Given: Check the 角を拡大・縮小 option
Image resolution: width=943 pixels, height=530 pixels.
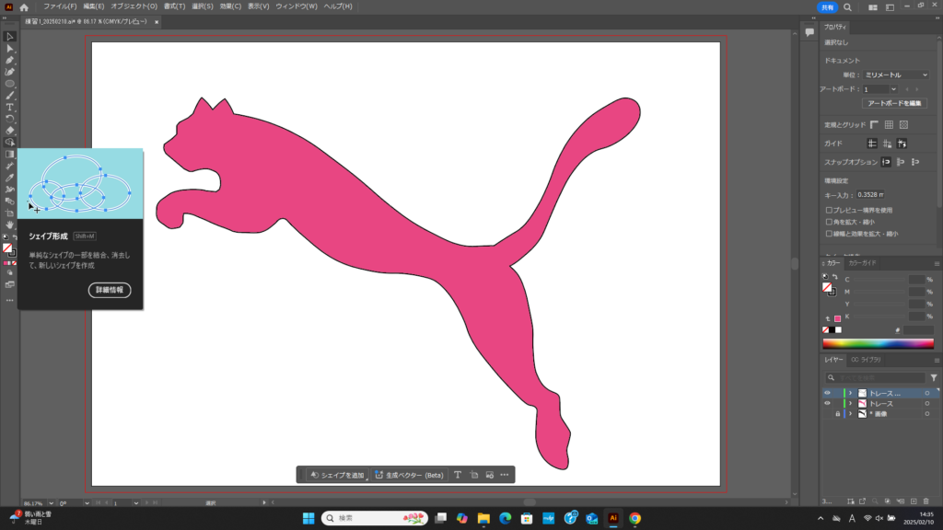Looking at the screenshot, I should click(829, 222).
